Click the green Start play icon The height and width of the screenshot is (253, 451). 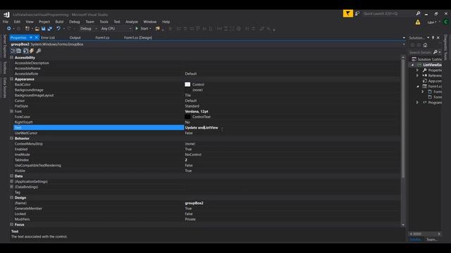(137, 29)
